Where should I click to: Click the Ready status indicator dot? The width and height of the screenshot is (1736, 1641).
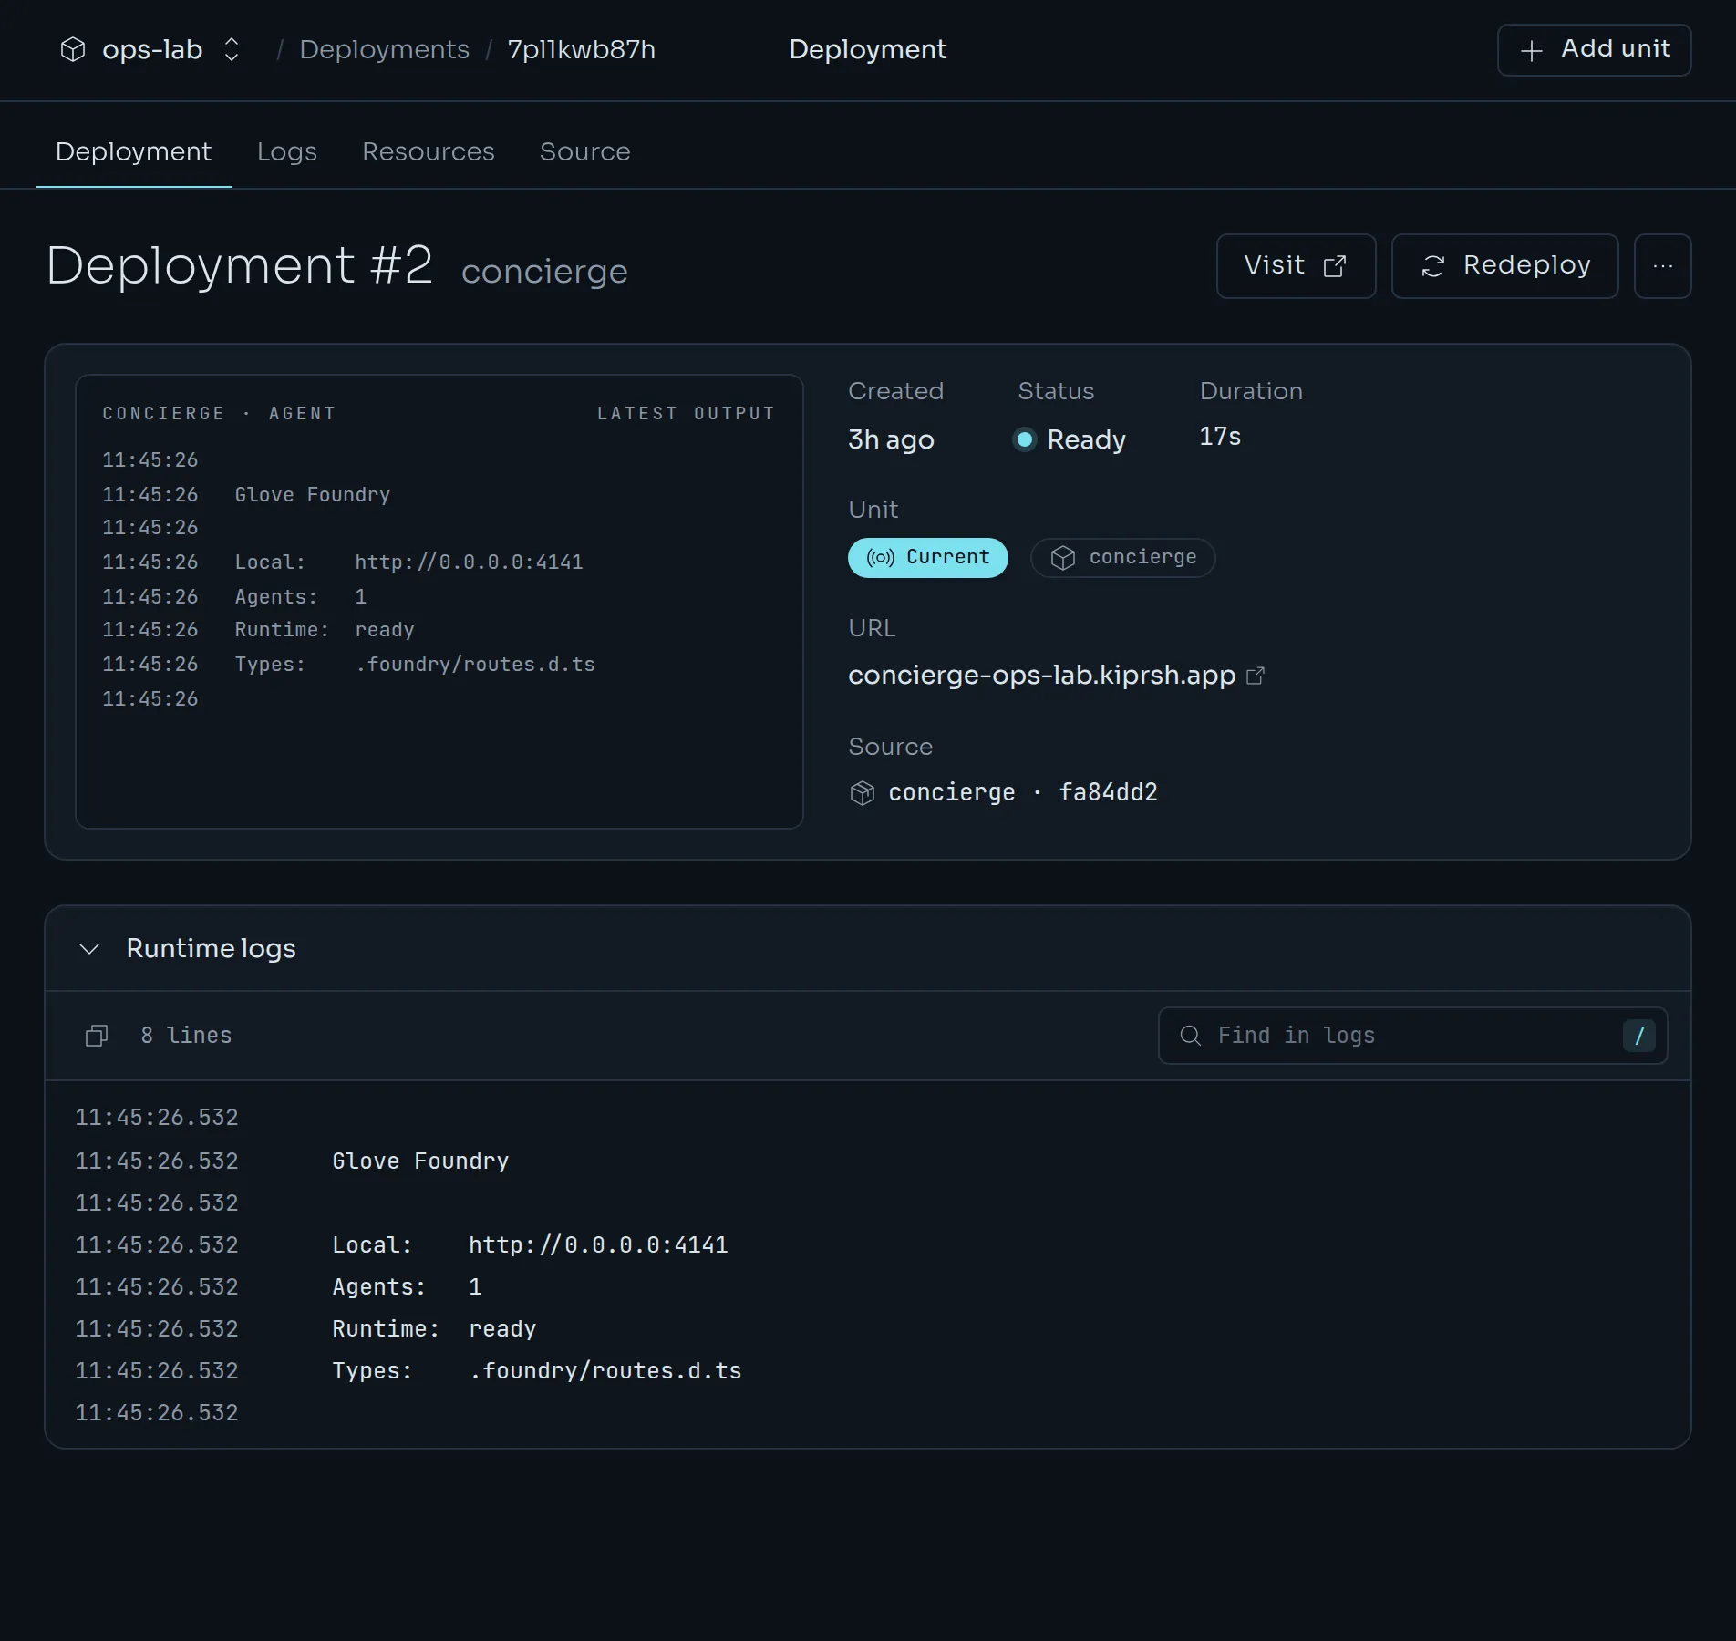point(1025,439)
